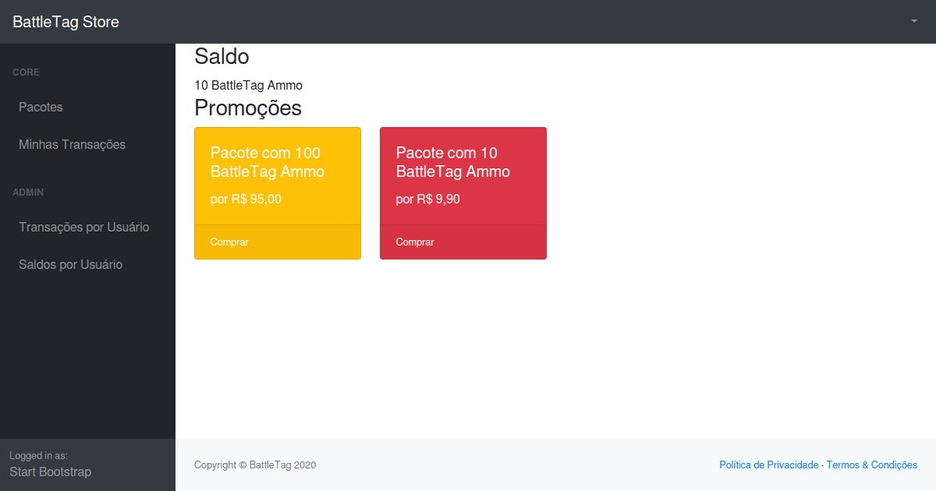This screenshot has width=936, height=491.
Task: Click the Copyright BattleTag 2020 footer text
Action: click(x=255, y=465)
